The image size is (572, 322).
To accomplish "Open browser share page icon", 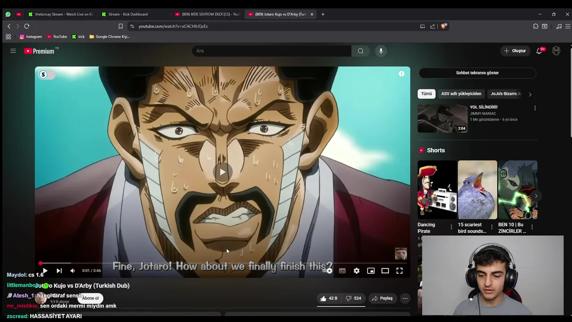I will tap(433, 26).
